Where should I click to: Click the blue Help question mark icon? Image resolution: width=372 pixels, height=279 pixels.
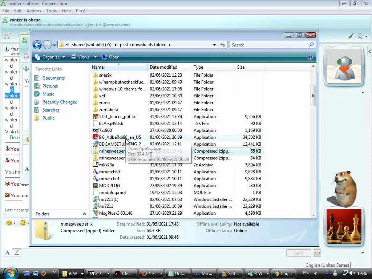pyautogui.click(x=310, y=57)
